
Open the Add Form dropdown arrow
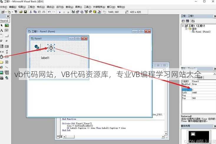(x=12, y=12)
